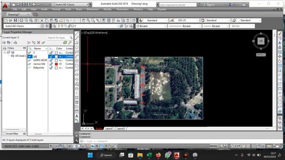Click red color swatch of nomor titik layer
Image resolution: width=285 pixels, height=160 pixels.
[x=57, y=64]
